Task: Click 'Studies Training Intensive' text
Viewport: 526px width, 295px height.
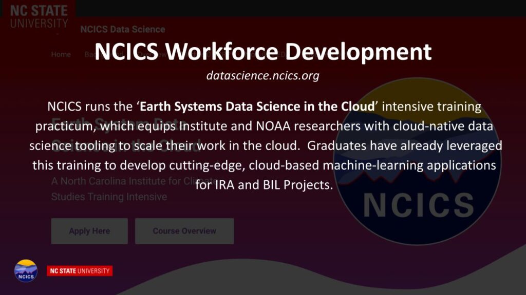Action: (109, 197)
